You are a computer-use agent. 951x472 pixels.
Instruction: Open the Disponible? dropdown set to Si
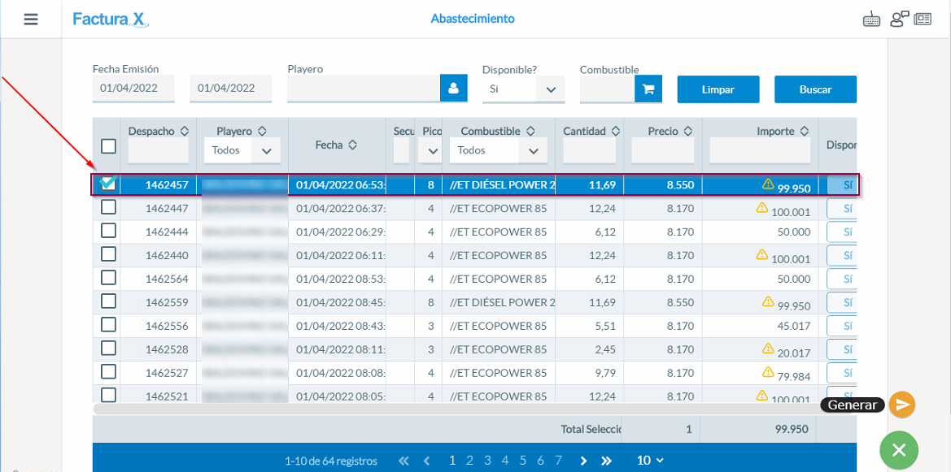tap(523, 89)
